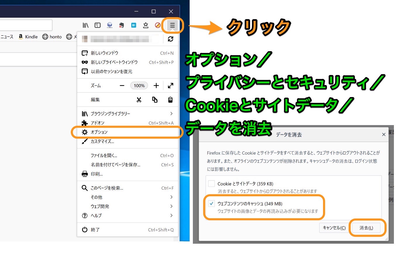Image resolution: width=398 pixels, height=263 pixels.
Task: Open カスタマイズ... menu item
Action: [x=128, y=141]
